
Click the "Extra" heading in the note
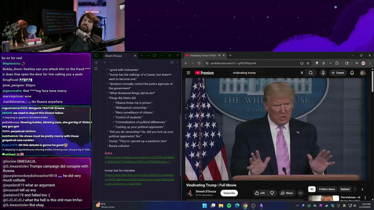click(x=108, y=153)
